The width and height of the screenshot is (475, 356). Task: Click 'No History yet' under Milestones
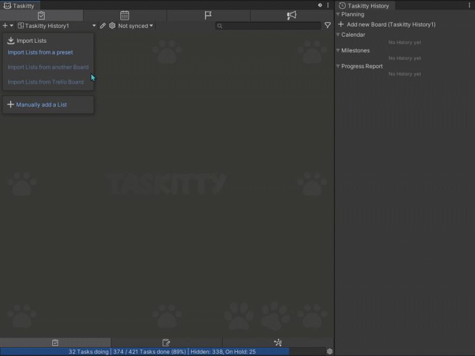click(405, 58)
